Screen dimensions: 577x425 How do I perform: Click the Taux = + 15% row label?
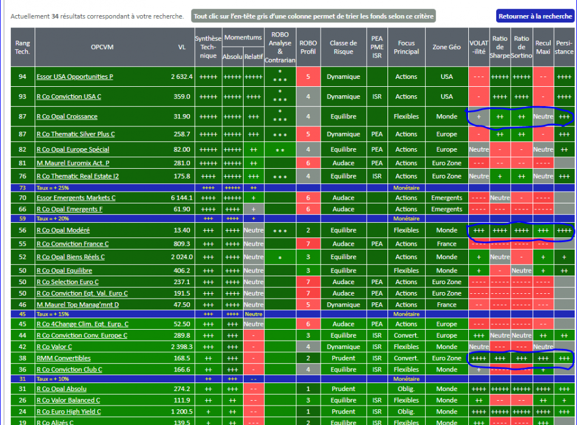tap(53, 314)
